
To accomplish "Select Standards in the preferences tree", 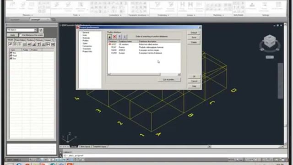I will click(x=87, y=49).
